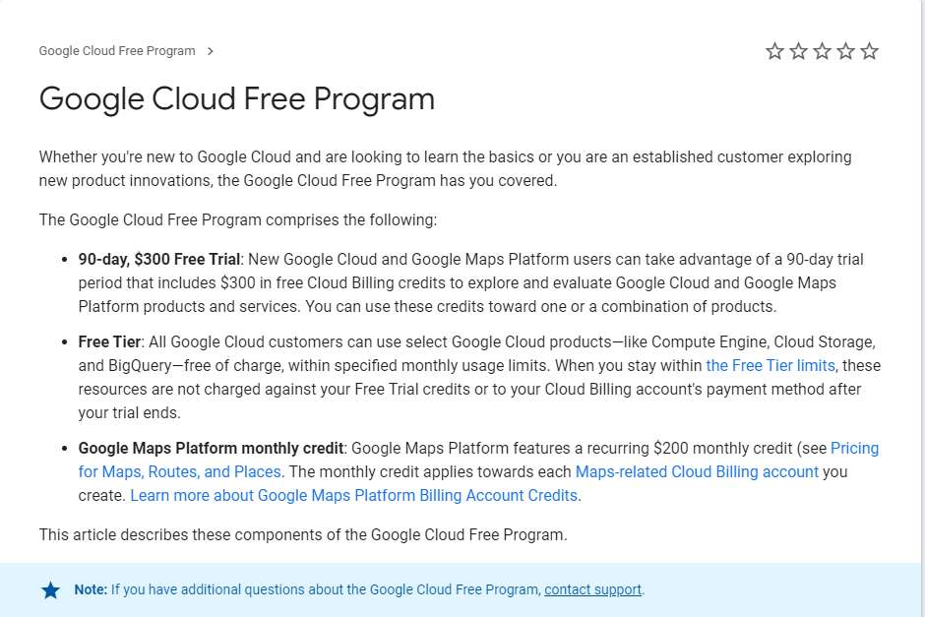Click the bold "90-day, $300 Free Trial" text
The height and width of the screenshot is (617, 925).
pos(159,259)
